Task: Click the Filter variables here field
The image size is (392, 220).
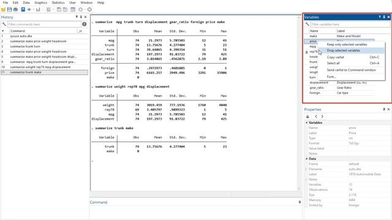Action: (350, 24)
